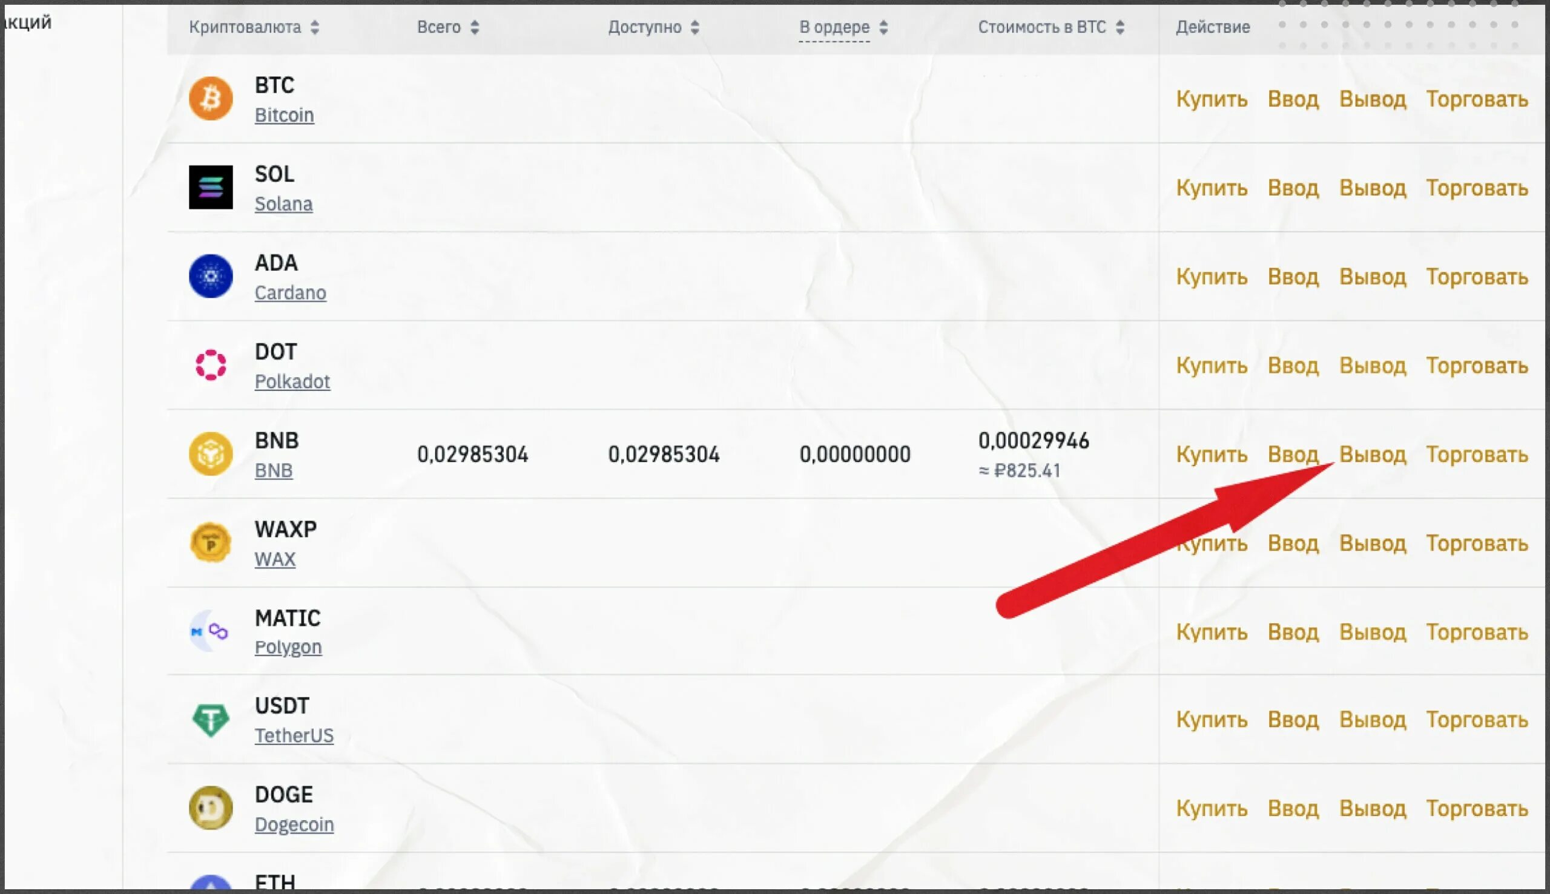Click the Tether USDT icon
1550x894 pixels.
pyautogui.click(x=211, y=720)
